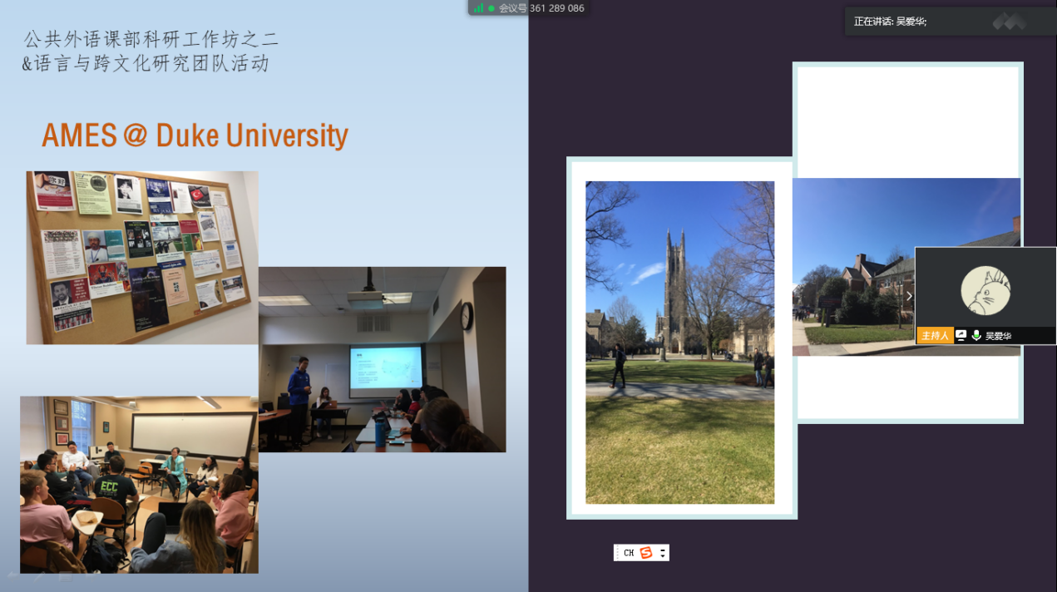Click the screen-sharing icon beside 主持人
This screenshot has height=592, width=1057.
pos(961,336)
